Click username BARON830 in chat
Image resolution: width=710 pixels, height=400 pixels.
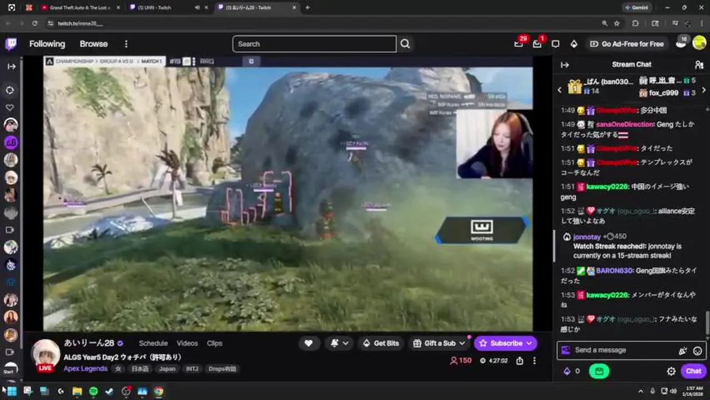pyautogui.click(x=614, y=271)
